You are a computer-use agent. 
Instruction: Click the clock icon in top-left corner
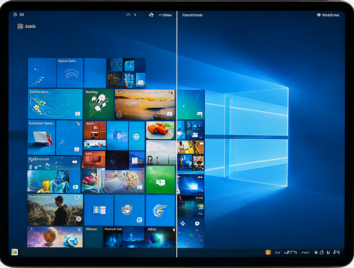pyautogui.click(x=15, y=15)
